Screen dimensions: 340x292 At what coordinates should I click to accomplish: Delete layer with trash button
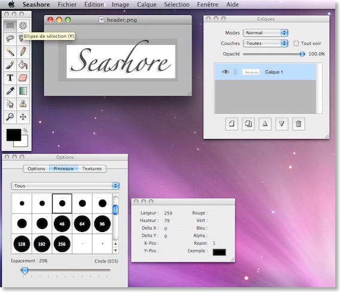tap(299, 124)
